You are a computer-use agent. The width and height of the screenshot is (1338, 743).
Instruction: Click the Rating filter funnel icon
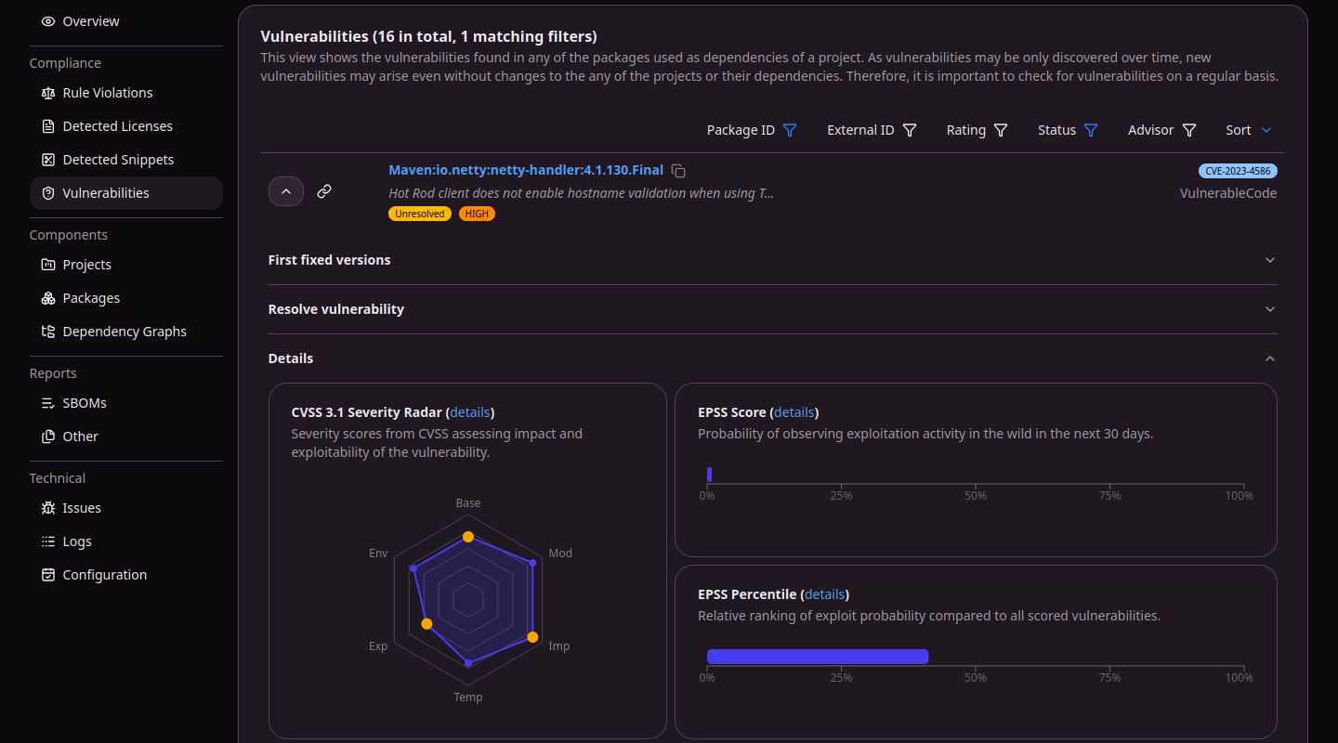(x=1001, y=130)
